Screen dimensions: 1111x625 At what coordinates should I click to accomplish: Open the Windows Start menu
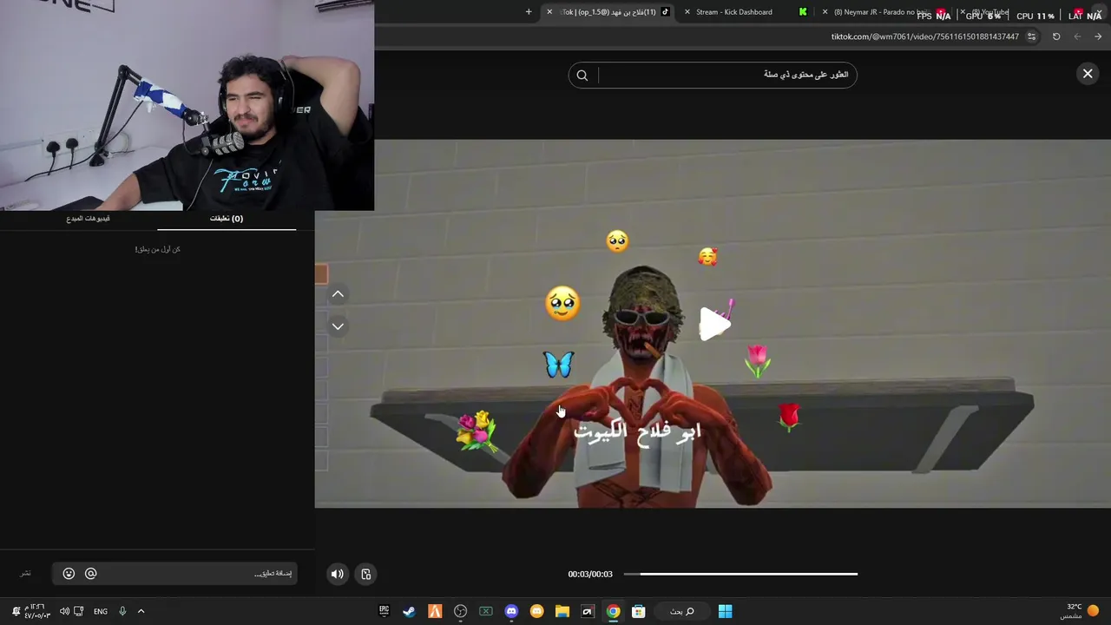point(725,611)
